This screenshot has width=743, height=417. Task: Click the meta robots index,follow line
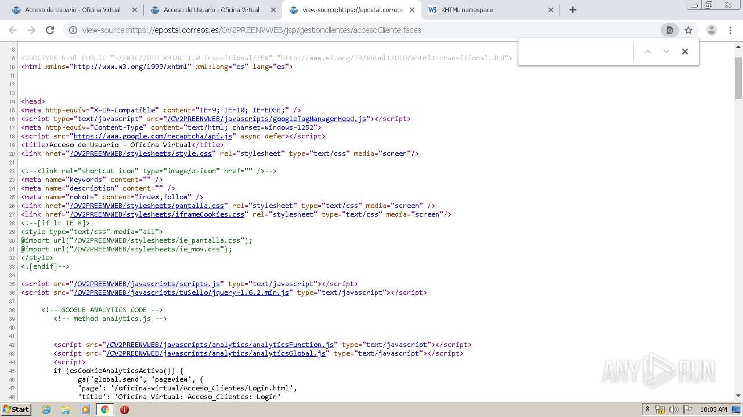[113, 197]
